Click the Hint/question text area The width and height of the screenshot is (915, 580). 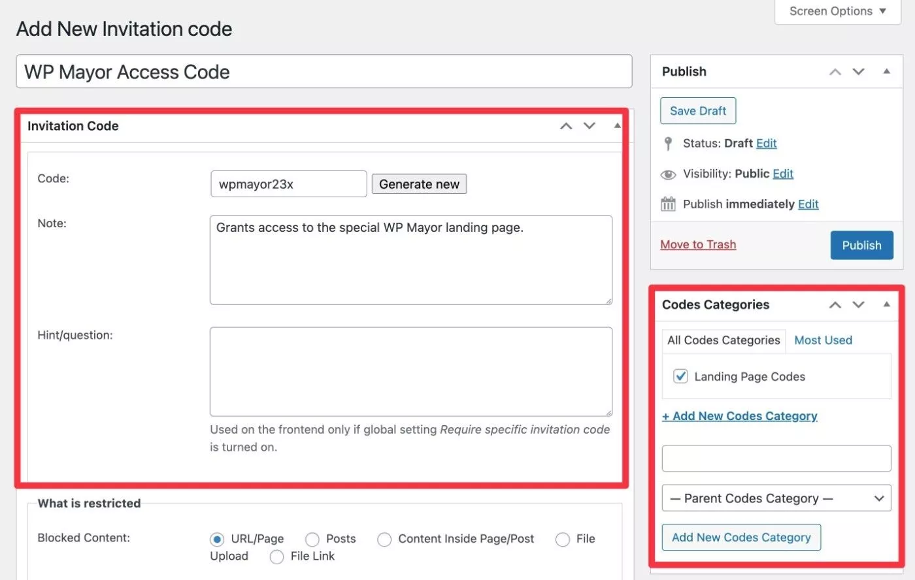[x=411, y=372]
